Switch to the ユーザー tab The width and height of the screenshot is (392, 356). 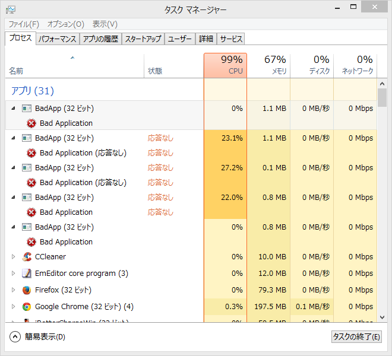pos(180,39)
